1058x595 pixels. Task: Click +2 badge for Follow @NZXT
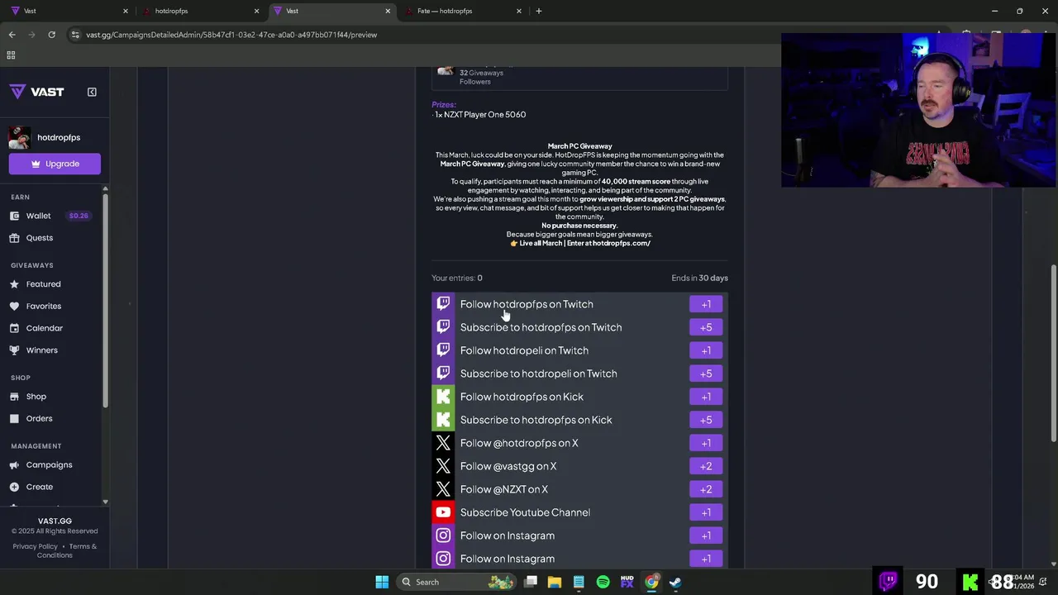click(x=706, y=489)
